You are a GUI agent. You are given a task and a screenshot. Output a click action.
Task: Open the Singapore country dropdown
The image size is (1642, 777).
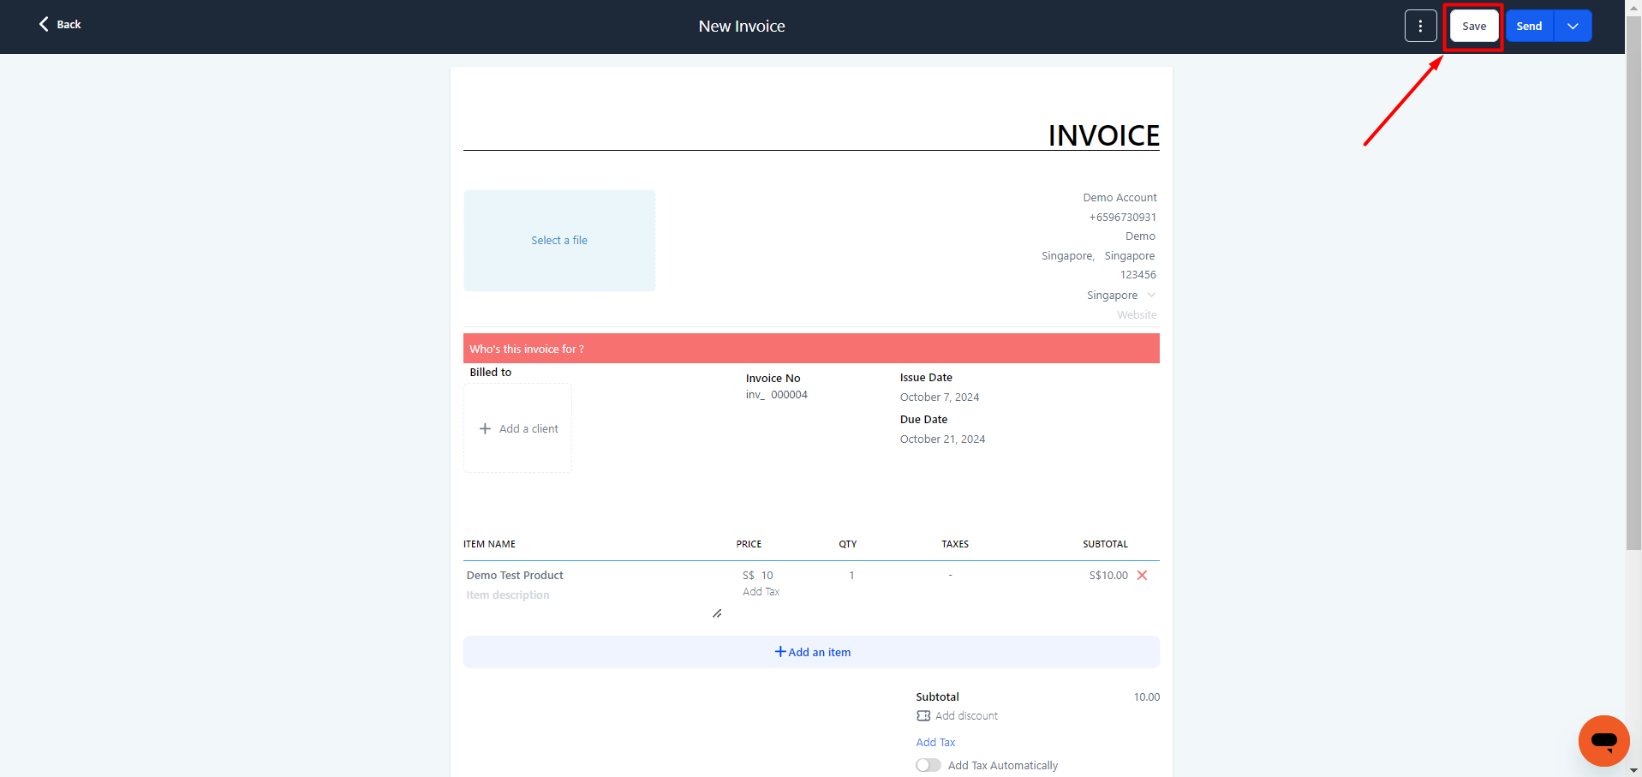(1150, 296)
